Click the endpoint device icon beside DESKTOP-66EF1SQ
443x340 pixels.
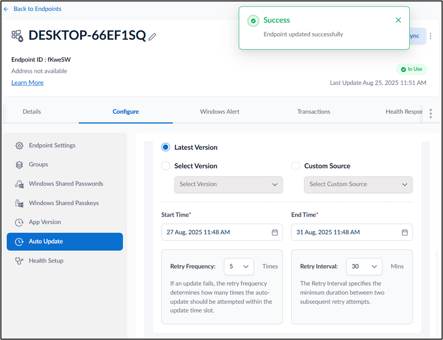pos(17,36)
